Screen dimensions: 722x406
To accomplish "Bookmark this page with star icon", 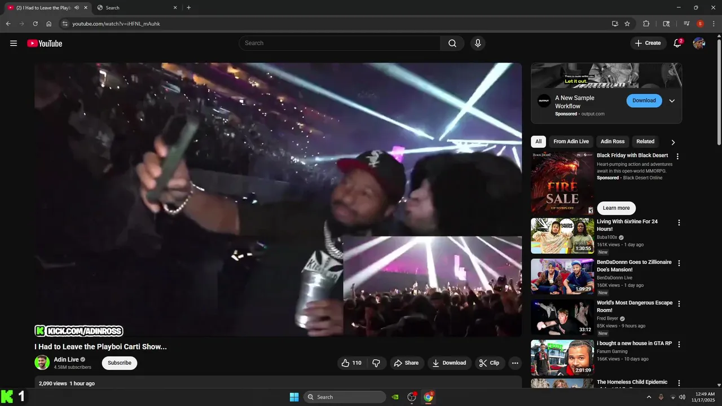I will point(627,24).
